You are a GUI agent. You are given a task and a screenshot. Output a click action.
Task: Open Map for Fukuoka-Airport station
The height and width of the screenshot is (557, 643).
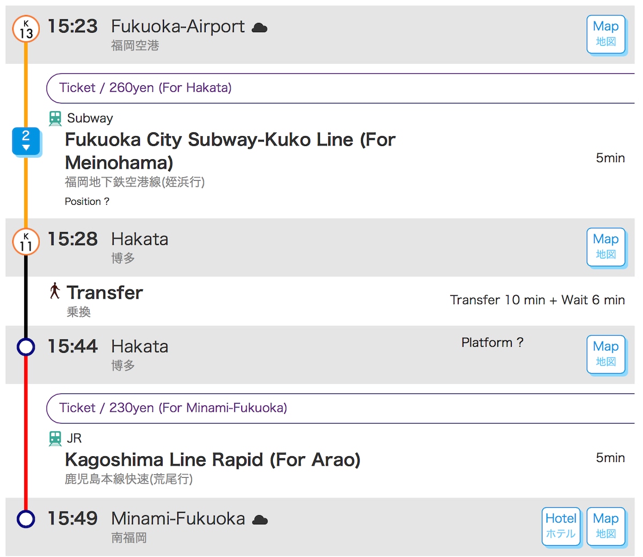(x=606, y=34)
